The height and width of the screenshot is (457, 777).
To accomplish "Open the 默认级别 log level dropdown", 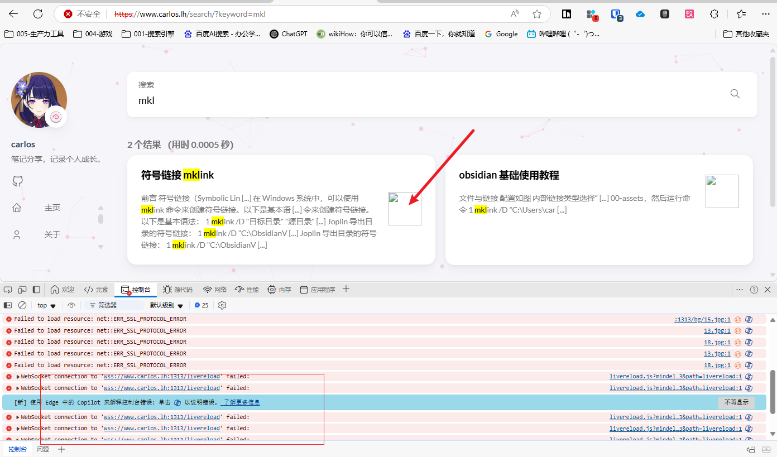I will (x=166, y=305).
